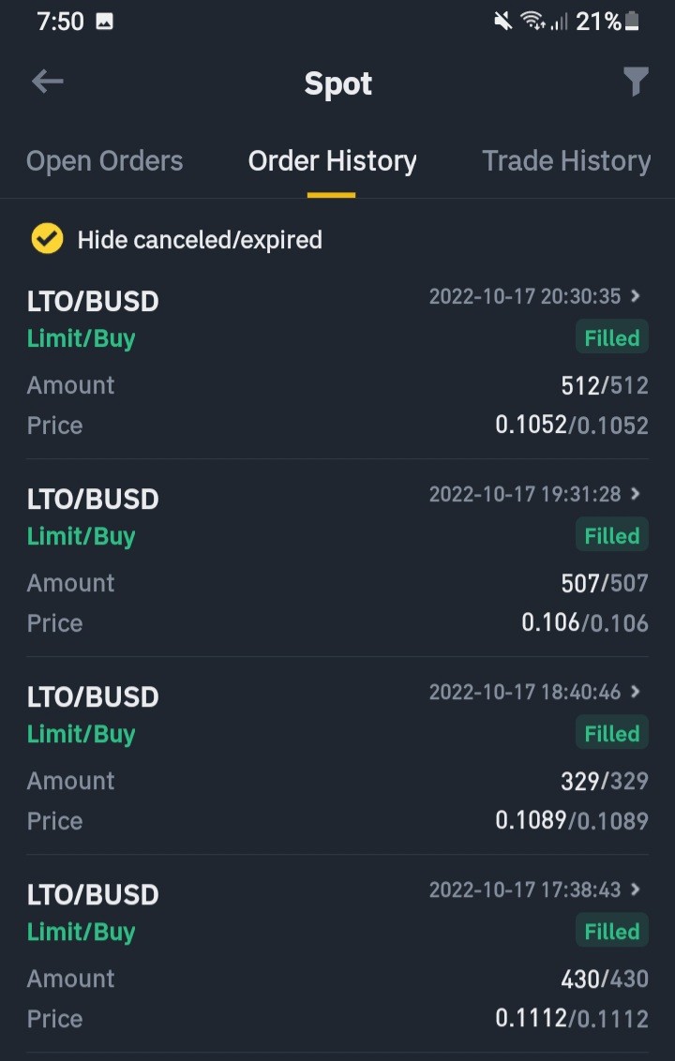675x1061 pixels.
Task: Tap the Hide canceled/expired label text
Action: (200, 240)
